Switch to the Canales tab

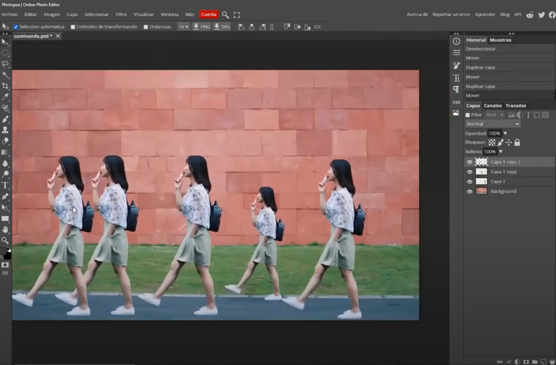(493, 106)
